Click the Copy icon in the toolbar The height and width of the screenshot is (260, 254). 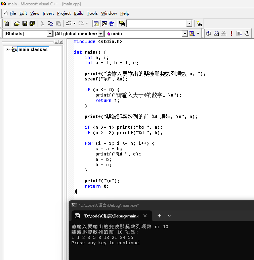[50, 23]
